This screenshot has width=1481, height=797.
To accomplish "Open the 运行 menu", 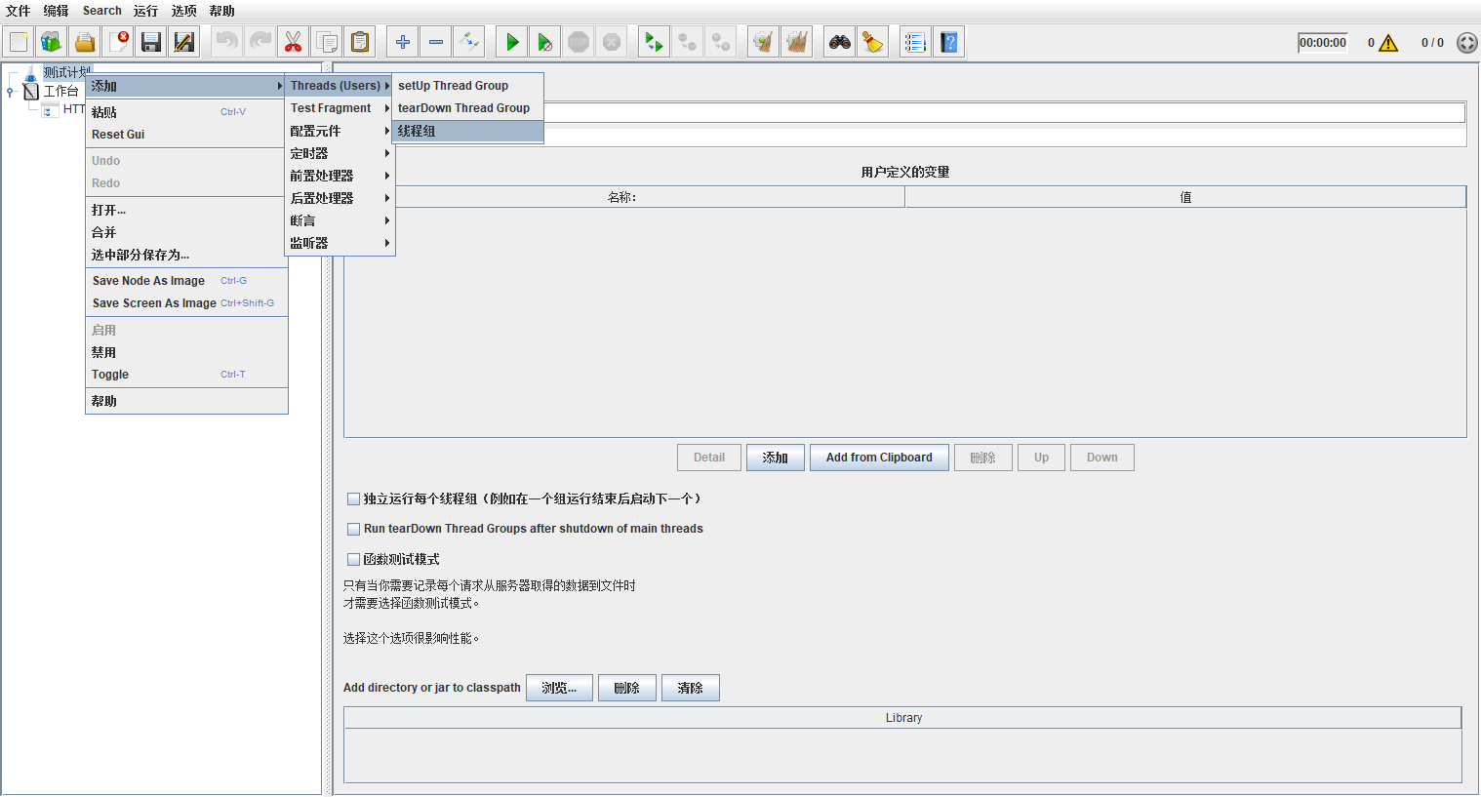I will pos(144,11).
